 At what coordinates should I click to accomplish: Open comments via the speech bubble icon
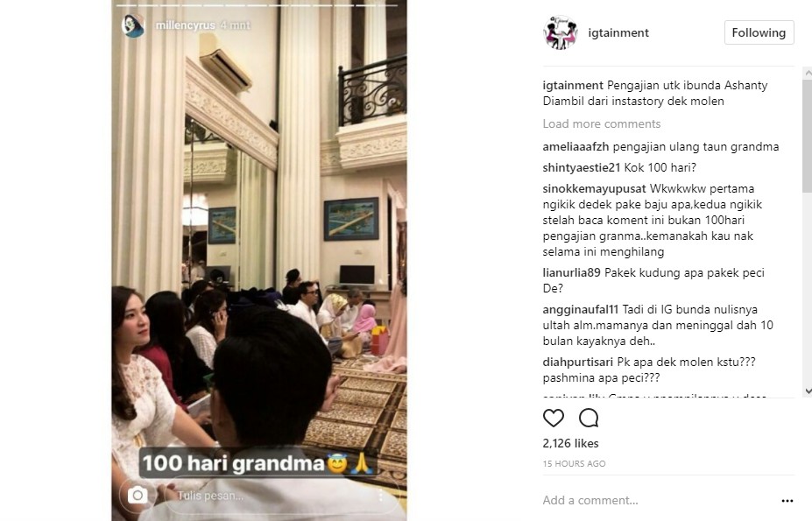tap(589, 418)
